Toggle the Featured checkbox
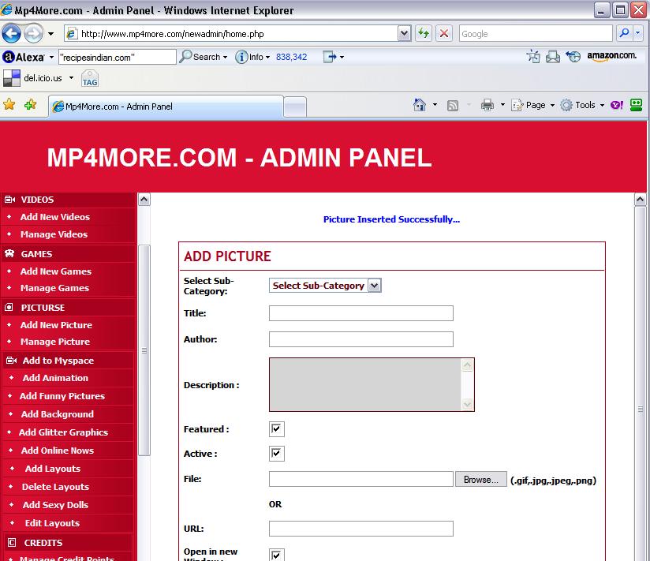Image resolution: width=650 pixels, height=561 pixels. click(277, 428)
